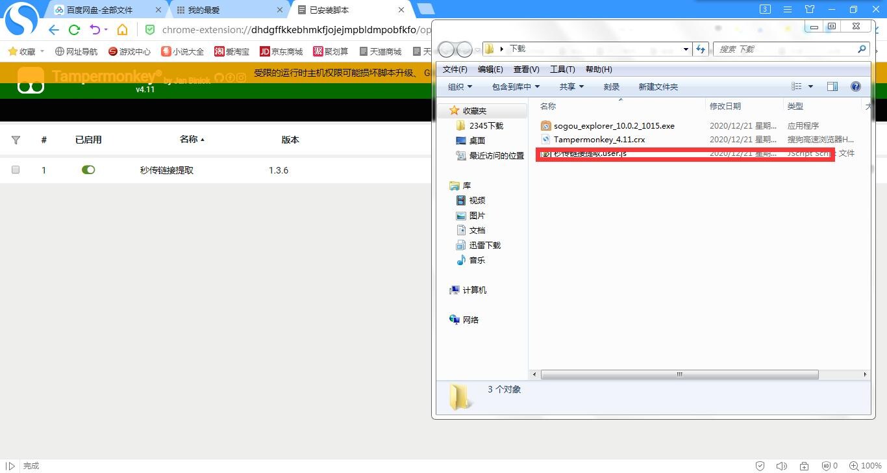Image resolution: width=887 pixels, height=473 pixels.
Task: Open zoom control showing 100%
Action: [x=866, y=466]
